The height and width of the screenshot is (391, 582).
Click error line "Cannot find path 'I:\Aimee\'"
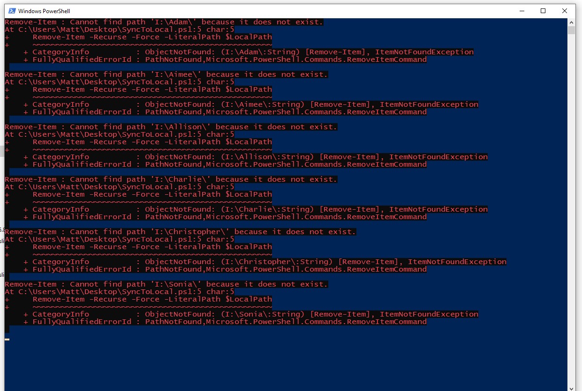[166, 74]
